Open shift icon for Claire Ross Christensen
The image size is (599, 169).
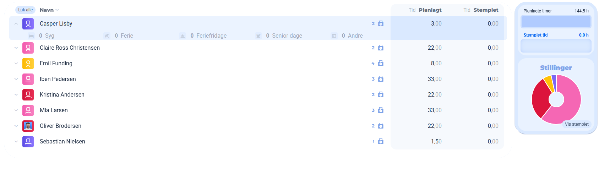coord(381,48)
